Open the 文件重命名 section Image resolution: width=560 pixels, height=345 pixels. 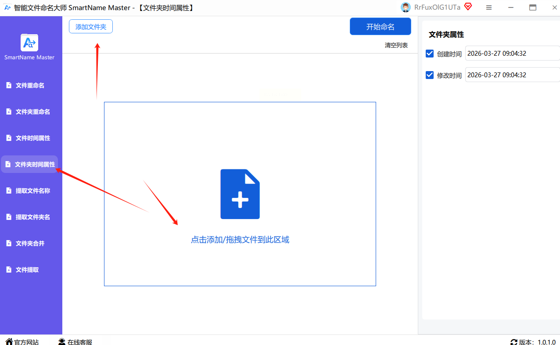click(x=29, y=86)
